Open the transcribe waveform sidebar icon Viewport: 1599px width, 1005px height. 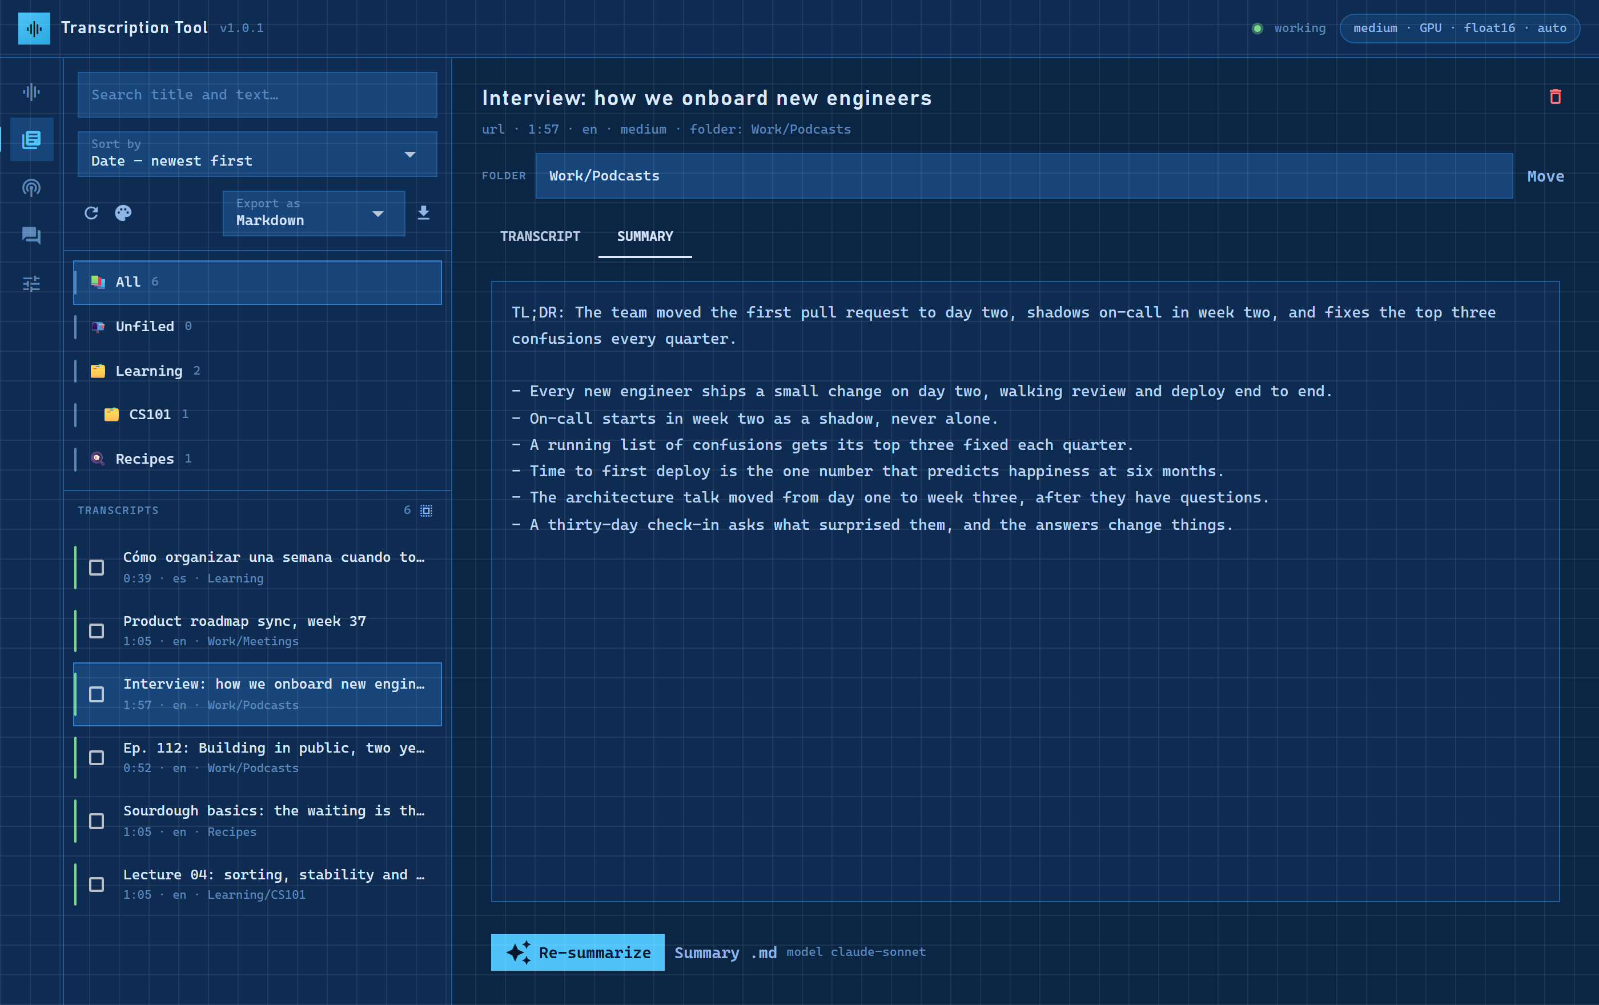[x=31, y=91]
